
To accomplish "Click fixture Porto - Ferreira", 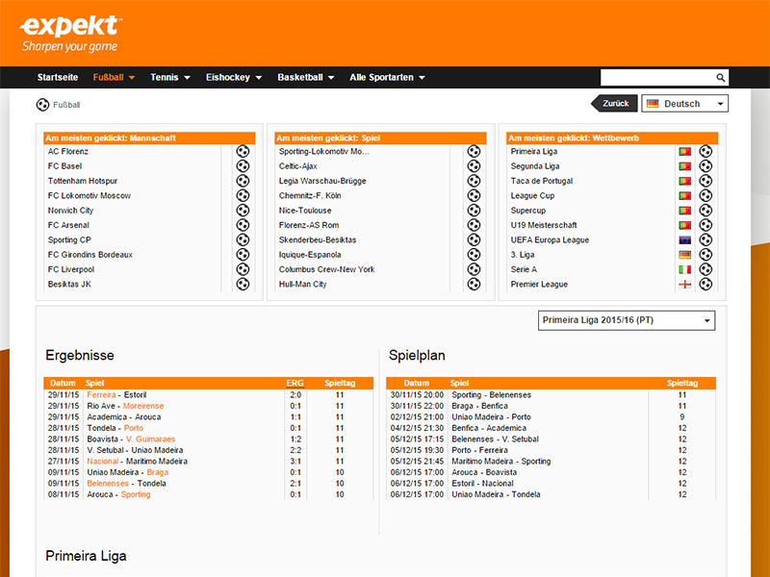I will [x=479, y=450].
